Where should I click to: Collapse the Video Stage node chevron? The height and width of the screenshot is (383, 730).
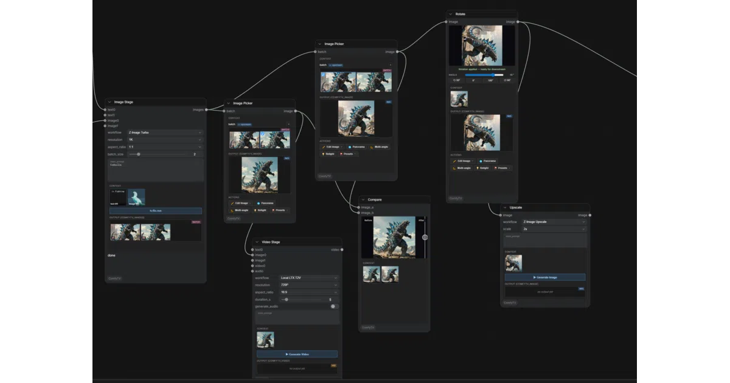coord(257,242)
